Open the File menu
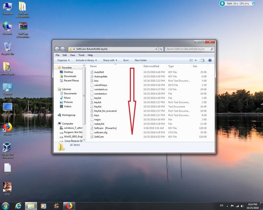The width and height of the screenshot is (263, 210). coord(58,55)
